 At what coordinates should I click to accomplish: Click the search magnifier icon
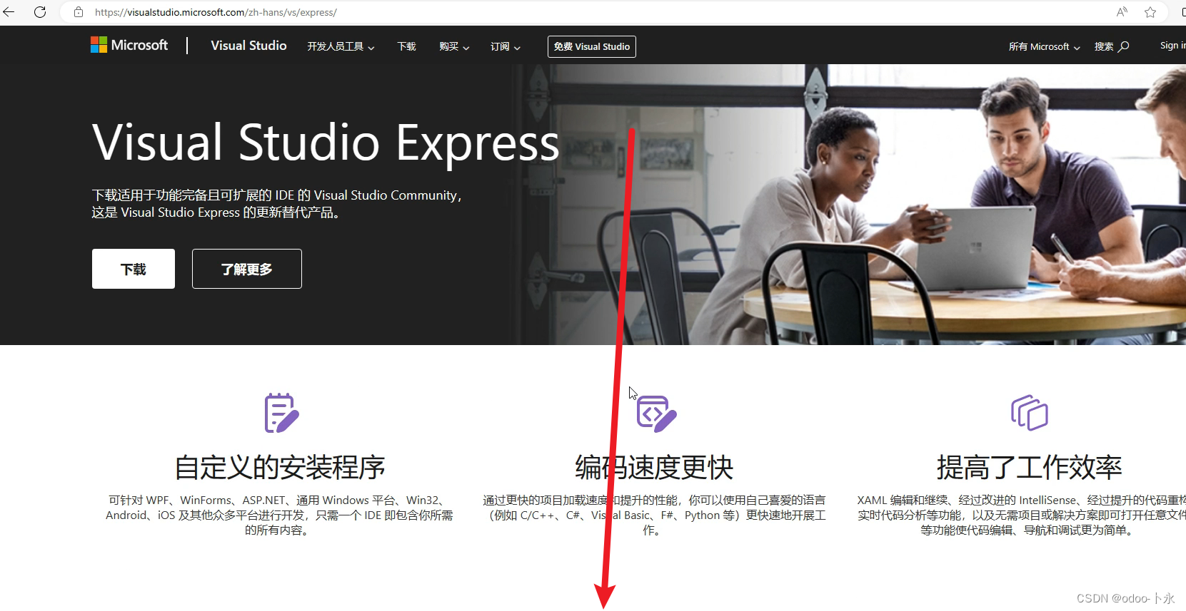pyautogui.click(x=1124, y=46)
